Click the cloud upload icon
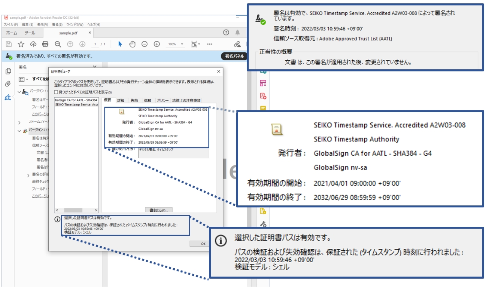 click(x=33, y=44)
